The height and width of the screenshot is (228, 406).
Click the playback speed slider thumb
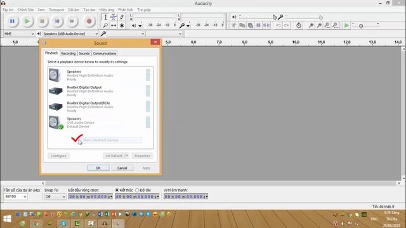pos(361,26)
